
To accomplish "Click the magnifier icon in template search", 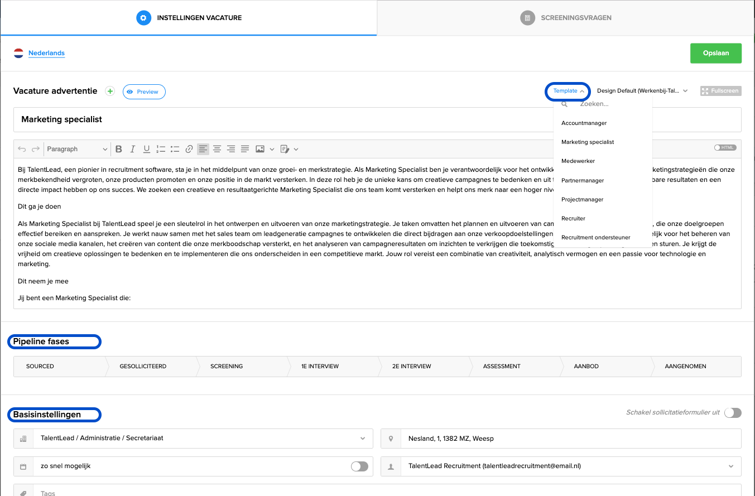I will (x=565, y=104).
